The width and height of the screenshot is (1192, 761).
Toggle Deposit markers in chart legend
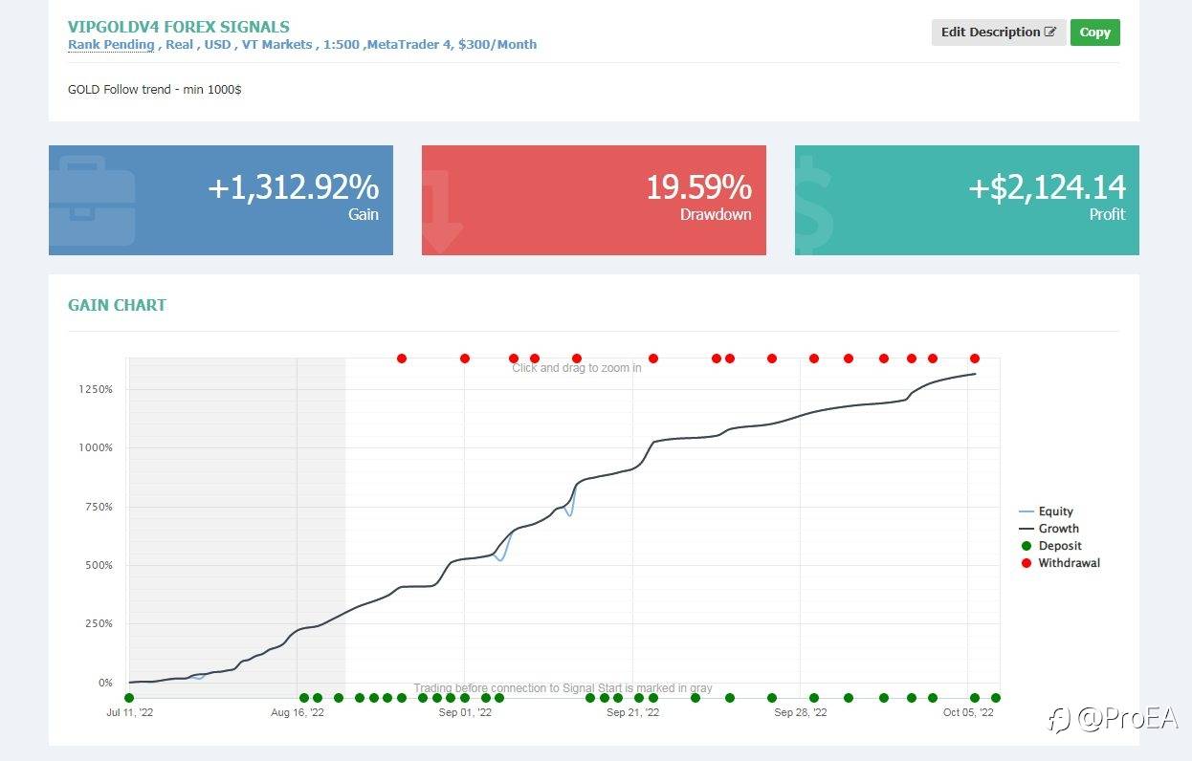1049,546
